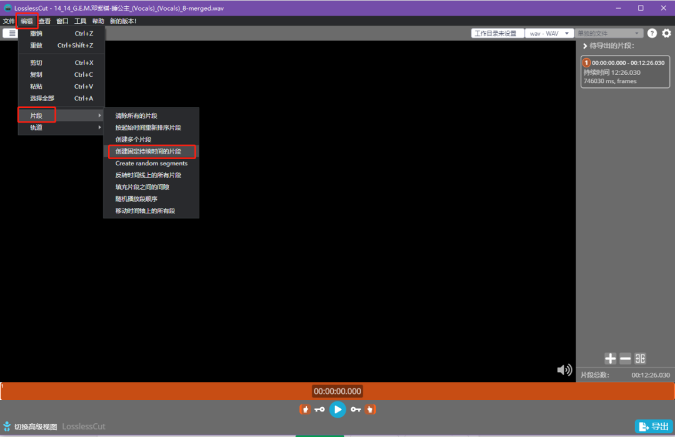The width and height of the screenshot is (675, 437).
Task: Split segment at cursor icon
Action: (x=640, y=358)
